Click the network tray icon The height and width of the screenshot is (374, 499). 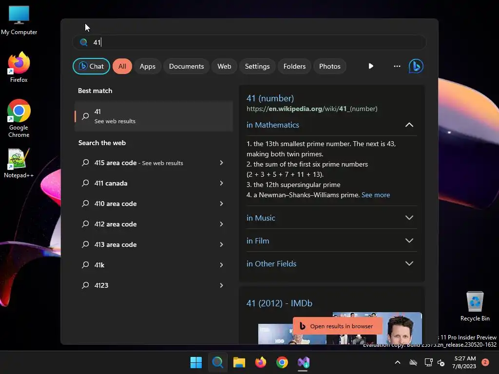click(x=429, y=362)
